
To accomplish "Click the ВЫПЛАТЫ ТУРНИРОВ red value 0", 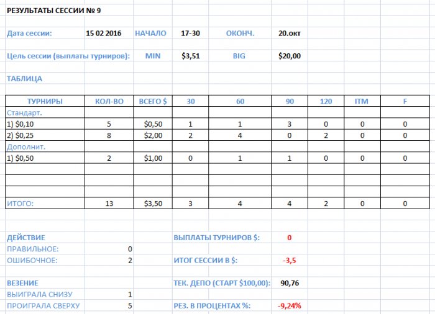I will [290, 238].
